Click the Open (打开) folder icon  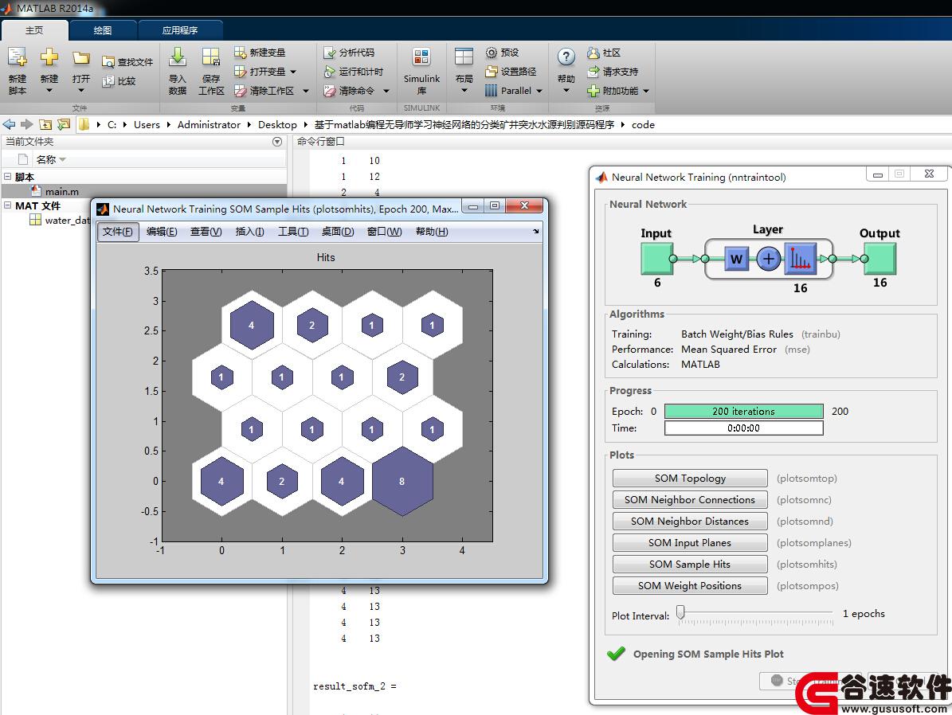(80, 58)
